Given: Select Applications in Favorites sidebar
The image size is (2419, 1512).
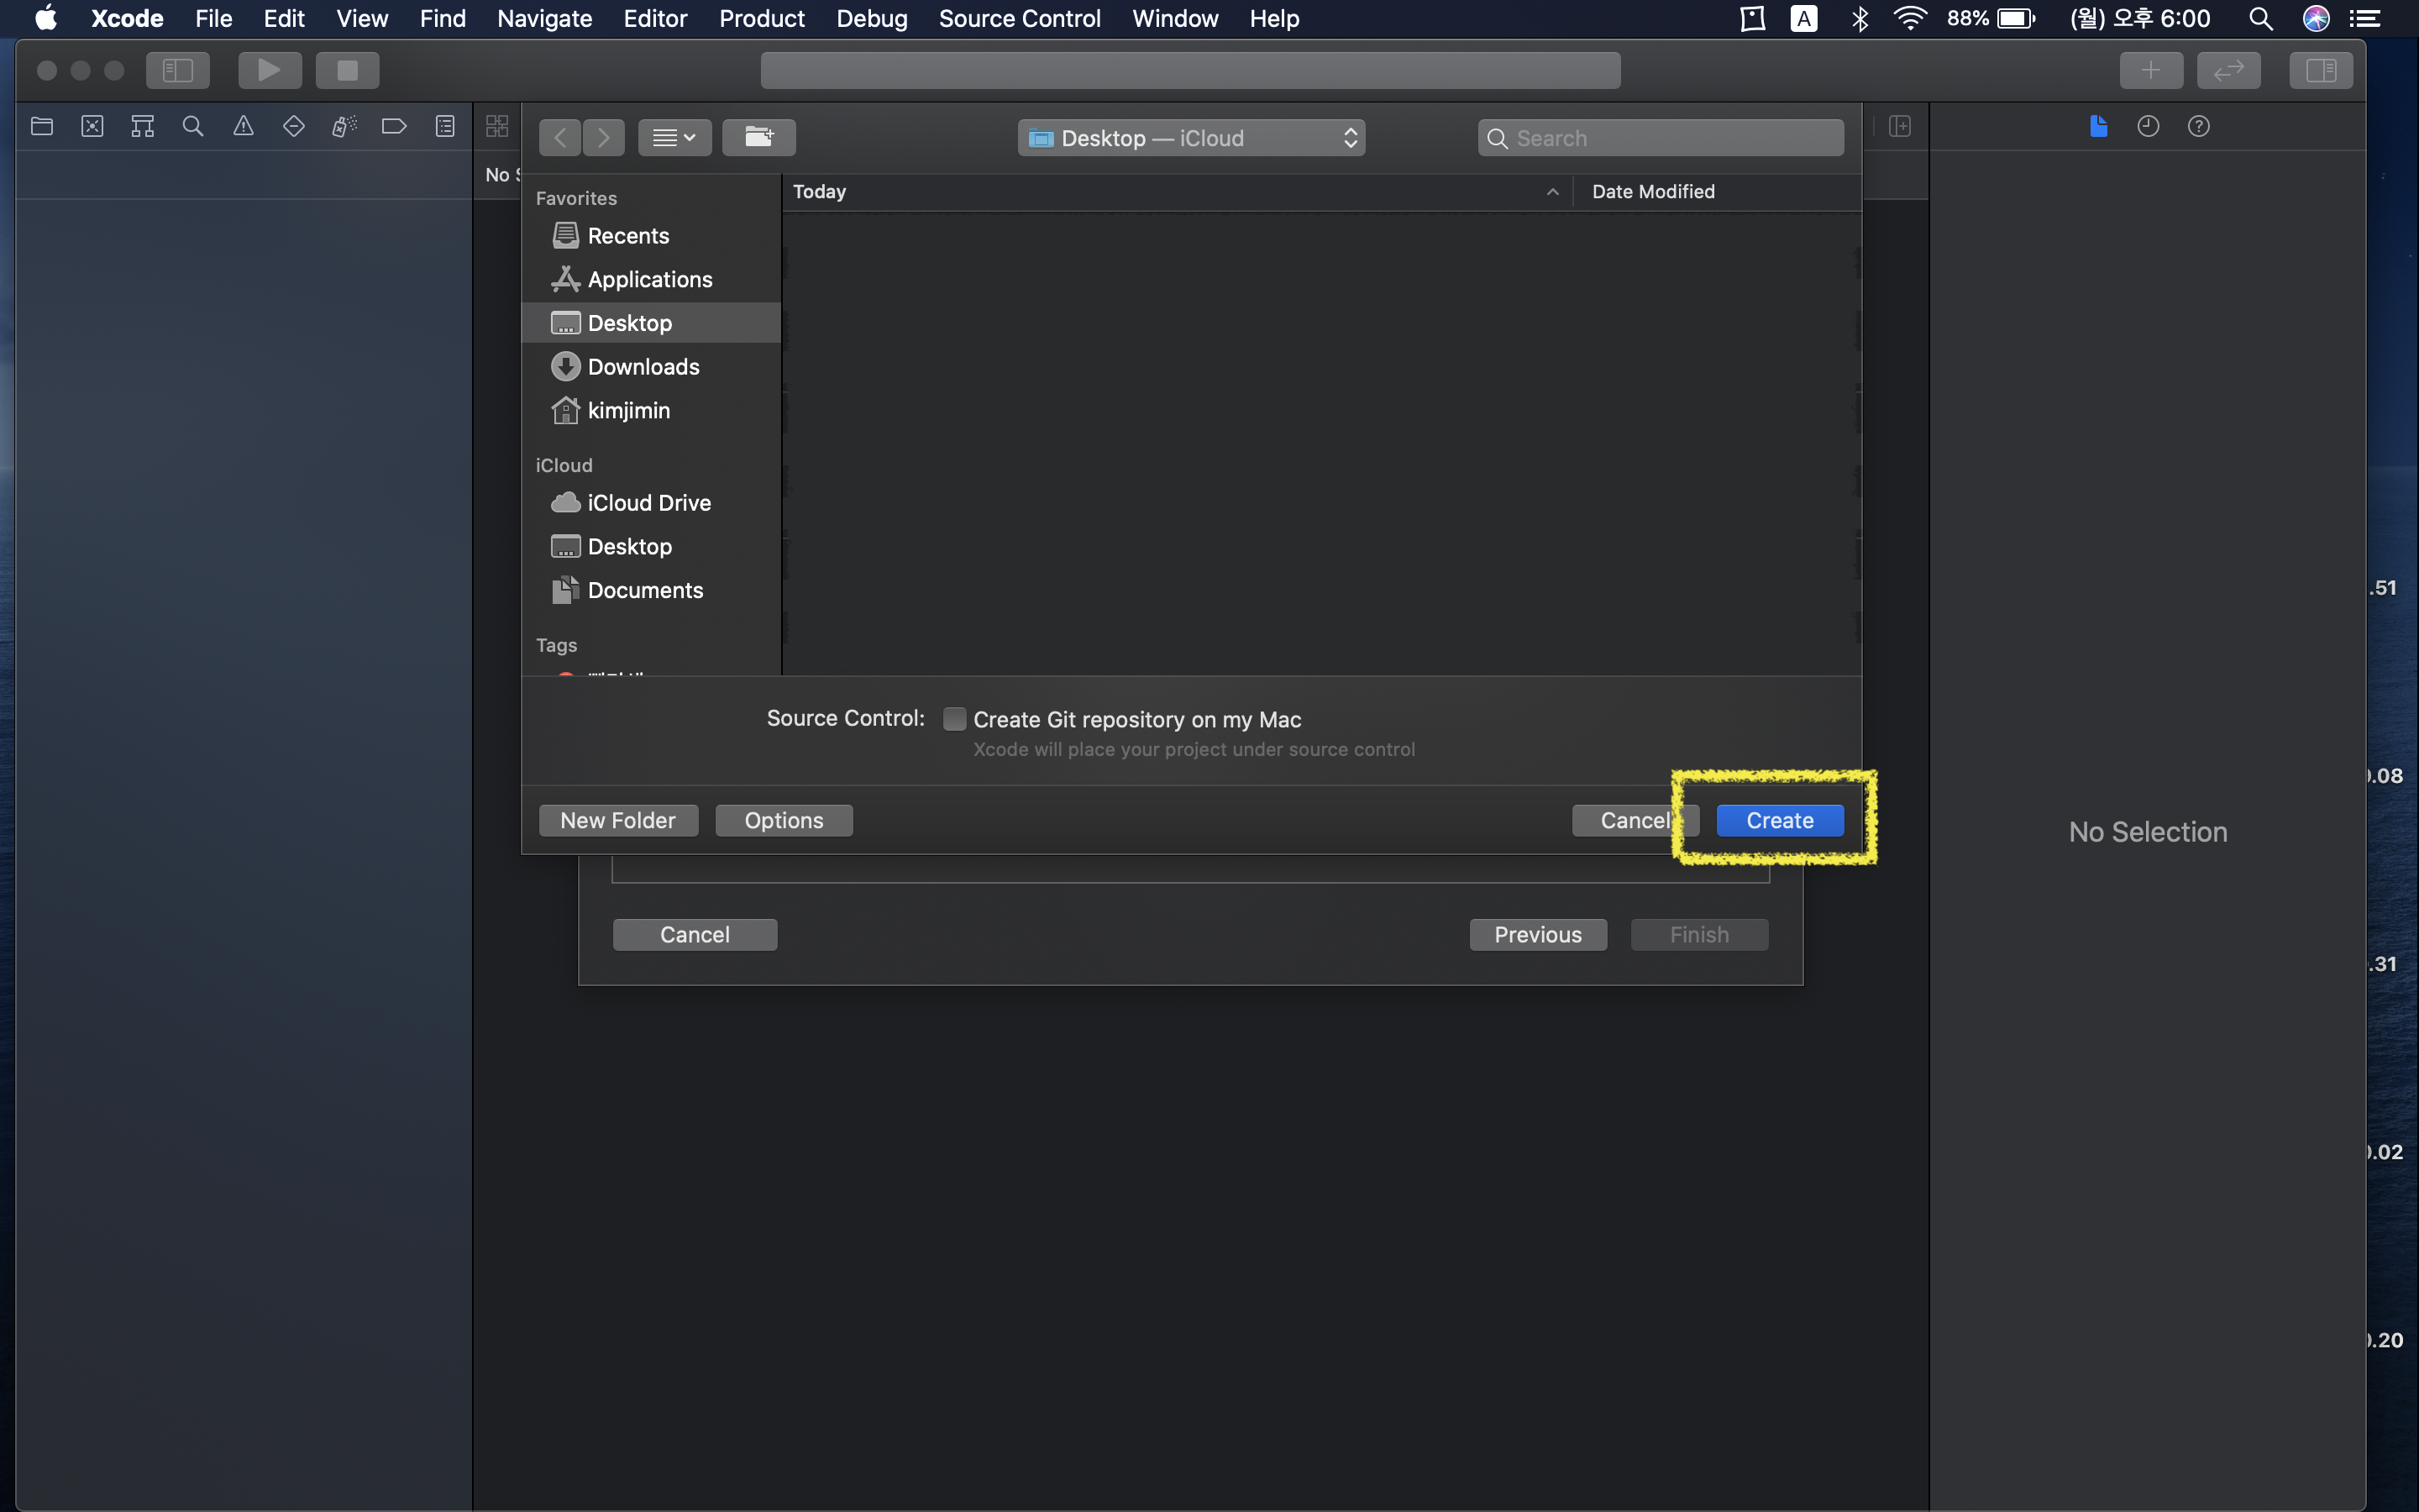Looking at the screenshot, I should point(651,279).
